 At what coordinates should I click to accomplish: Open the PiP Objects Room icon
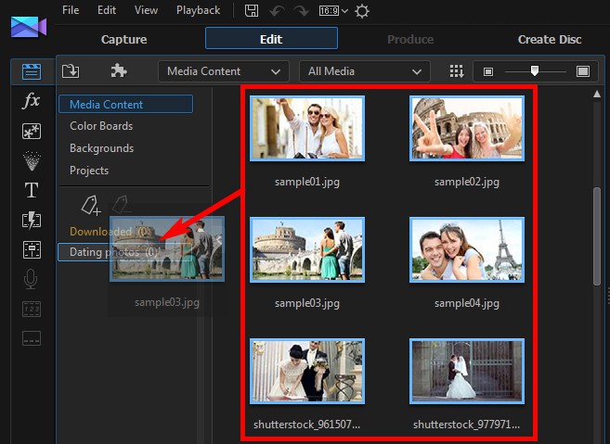32,132
